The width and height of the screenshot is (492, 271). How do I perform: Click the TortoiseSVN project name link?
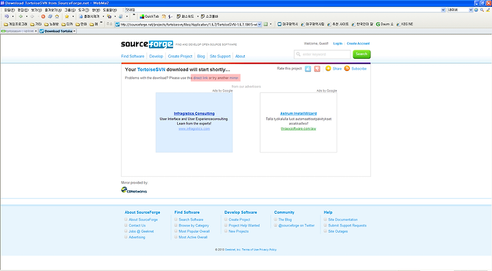(x=151, y=70)
